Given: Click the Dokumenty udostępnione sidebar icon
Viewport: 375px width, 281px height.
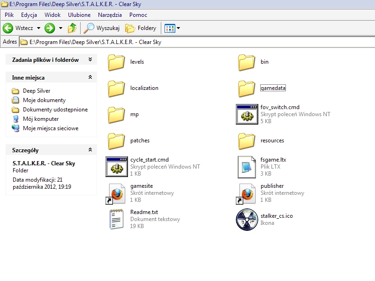Looking at the screenshot, I should coord(15,110).
